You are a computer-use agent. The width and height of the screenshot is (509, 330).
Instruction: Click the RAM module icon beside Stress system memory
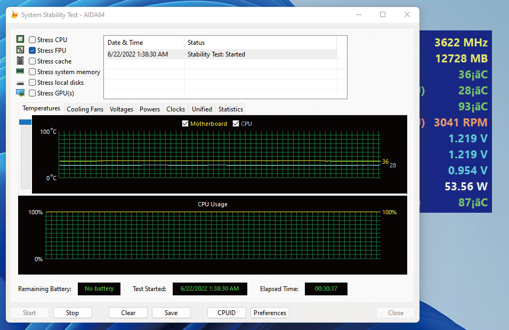(20, 71)
